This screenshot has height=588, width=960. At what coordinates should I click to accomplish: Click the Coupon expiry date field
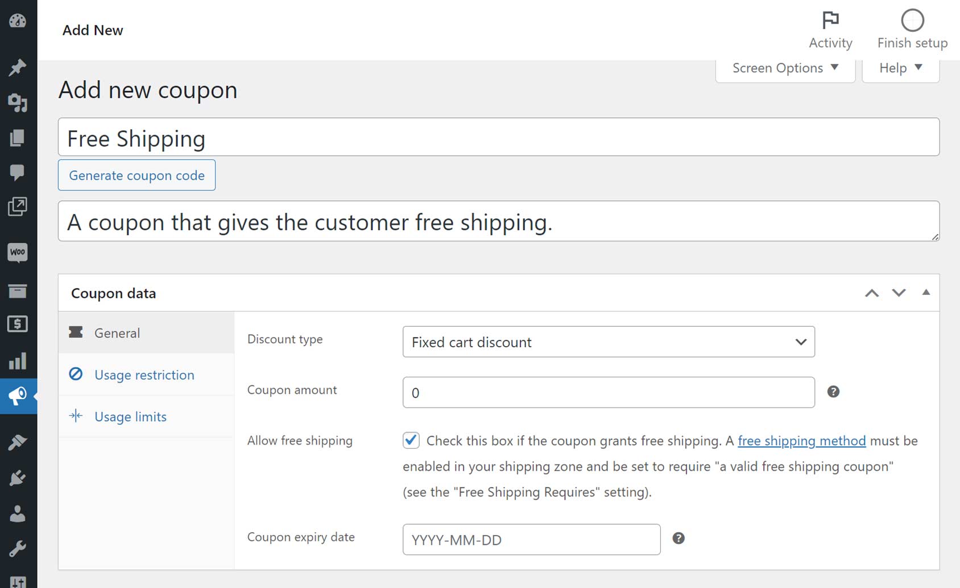(530, 539)
